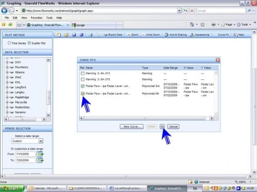Image resolution: width=257 pixels, height=192 pixels.
Task: Click the browser Home icon
Action: click(x=192, y=25)
